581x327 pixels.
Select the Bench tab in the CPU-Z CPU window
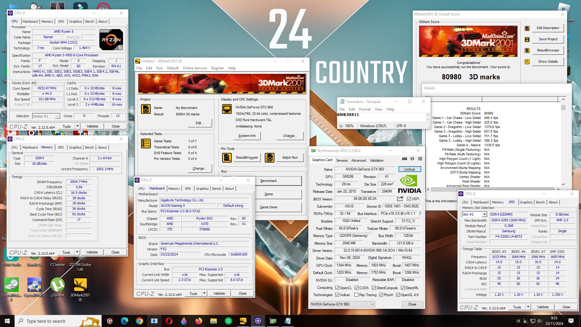coord(90,21)
